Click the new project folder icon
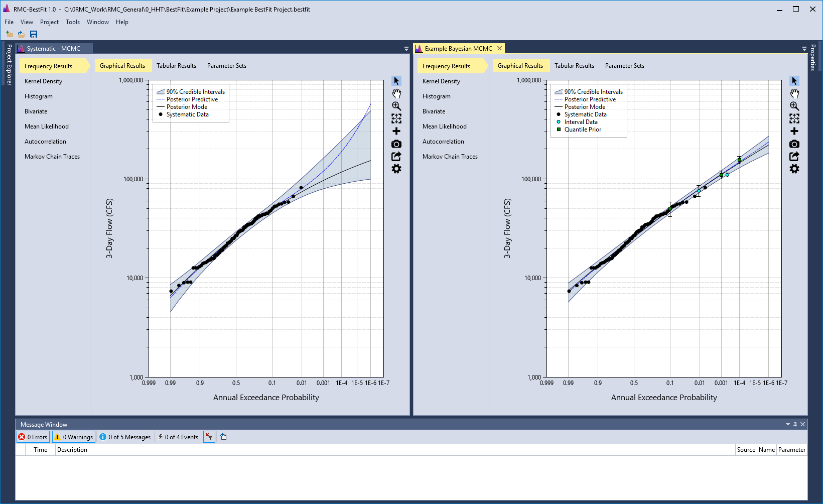 click(x=9, y=34)
